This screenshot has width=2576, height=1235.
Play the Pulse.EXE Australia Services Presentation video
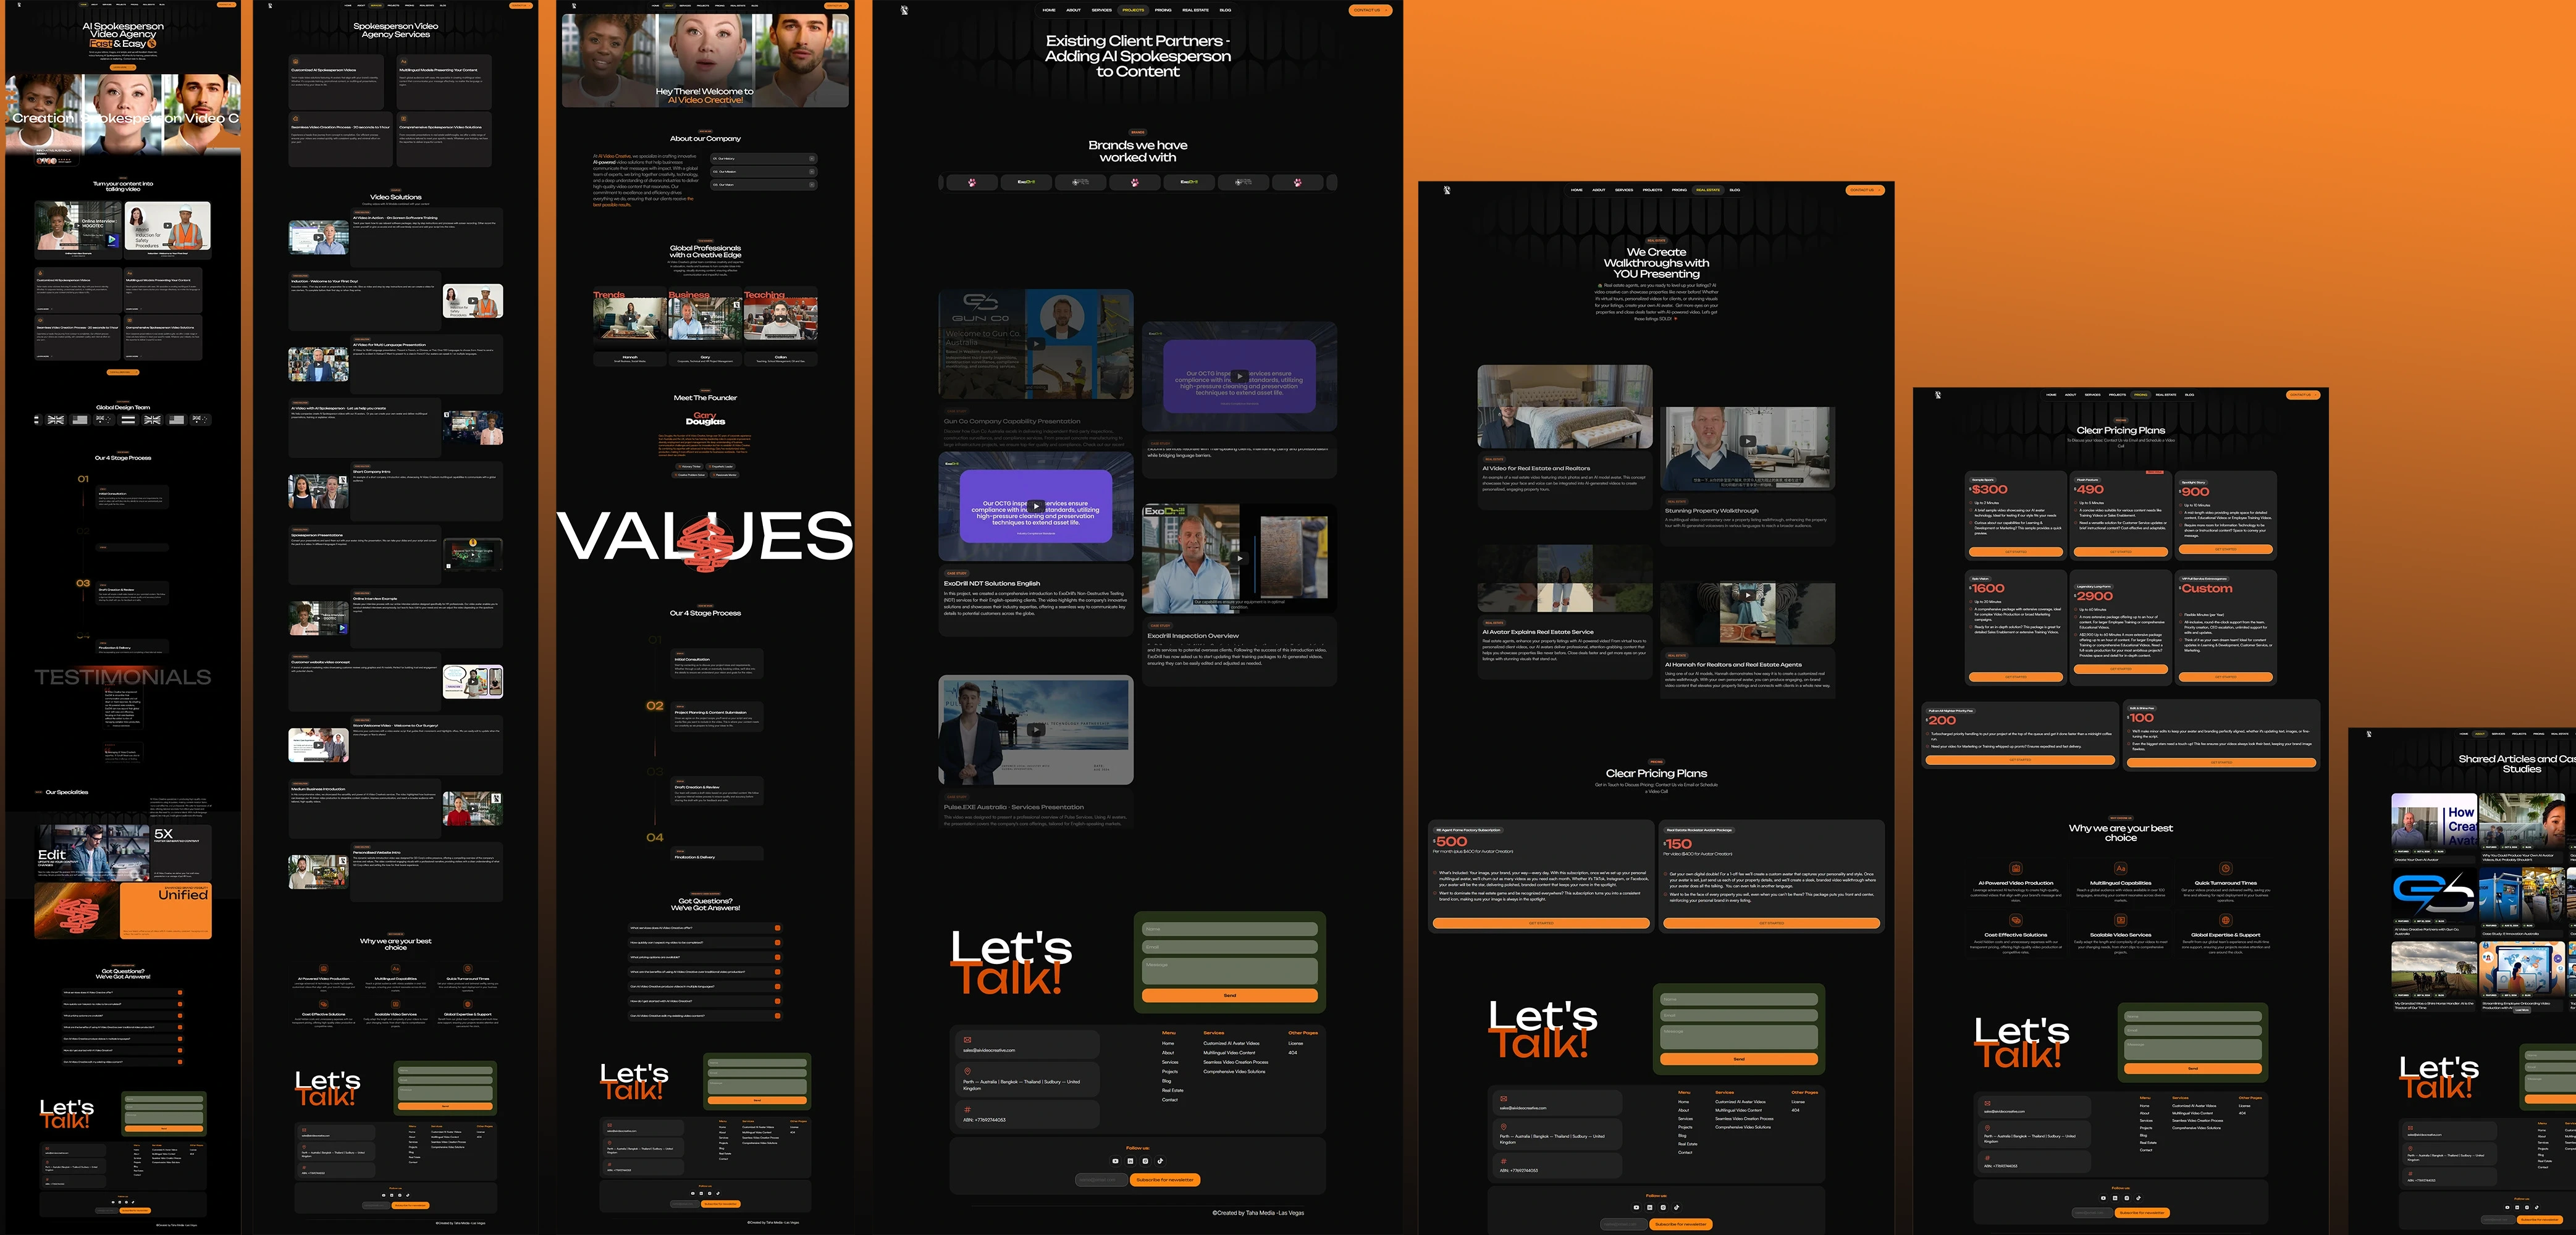1036,730
